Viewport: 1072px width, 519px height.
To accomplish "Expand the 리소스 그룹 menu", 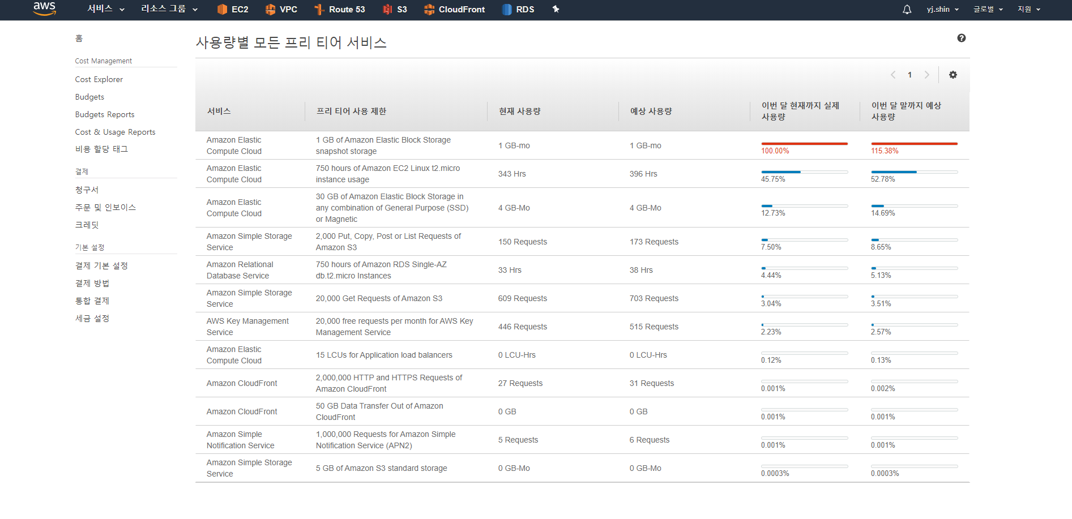I will coord(169,9).
